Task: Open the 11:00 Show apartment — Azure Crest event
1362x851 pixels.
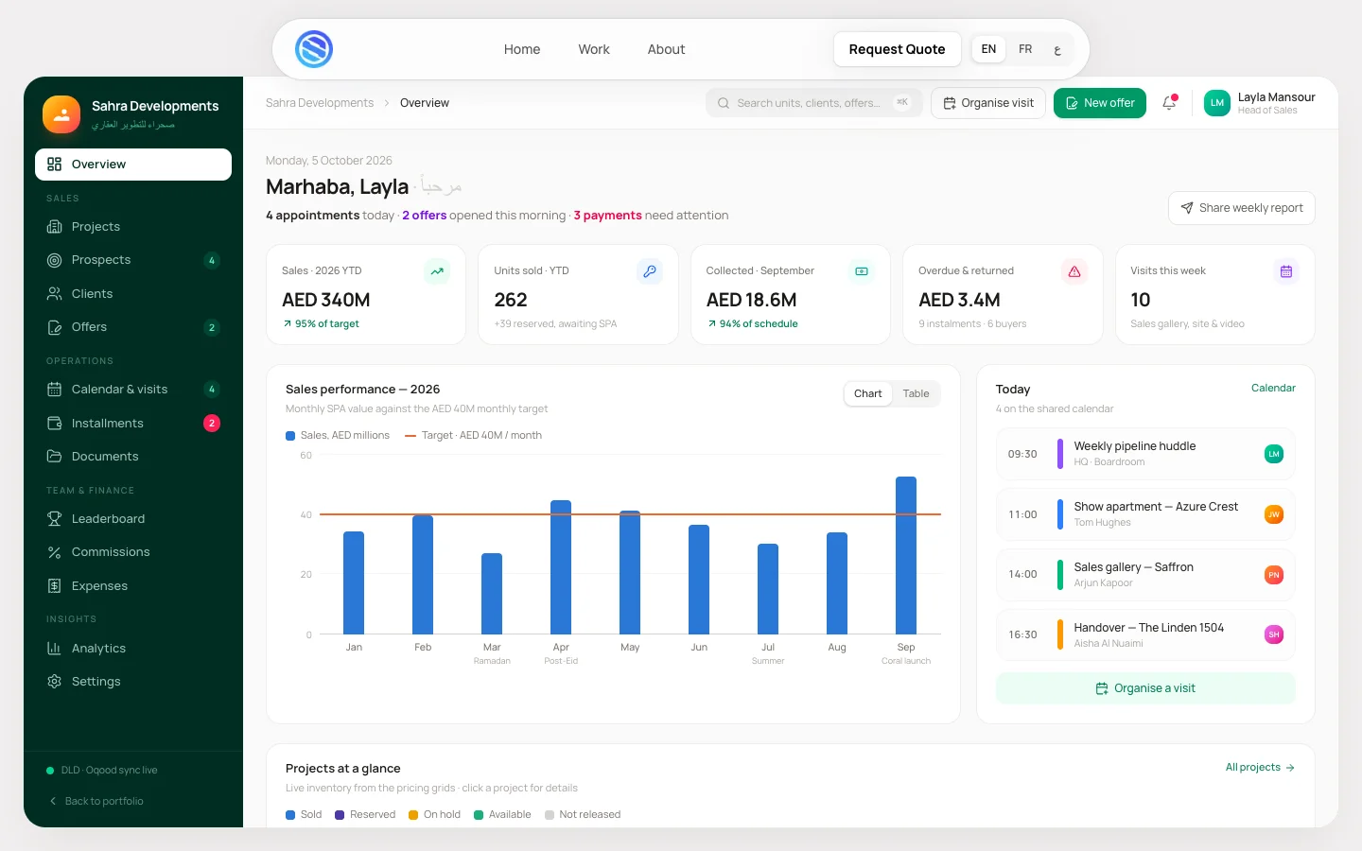Action: click(1145, 514)
